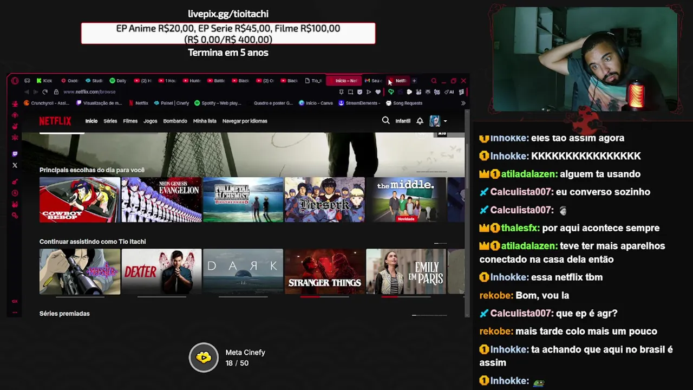Resume Dark from continue watching
This screenshot has height=390, width=693.
pos(243,271)
